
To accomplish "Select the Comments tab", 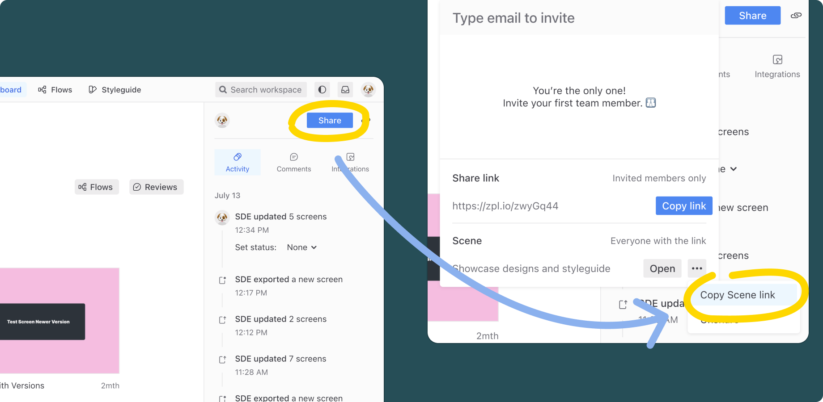I will (294, 163).
